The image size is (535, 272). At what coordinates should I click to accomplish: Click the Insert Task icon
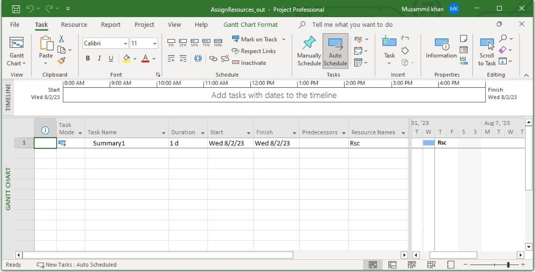click(389, 43)
